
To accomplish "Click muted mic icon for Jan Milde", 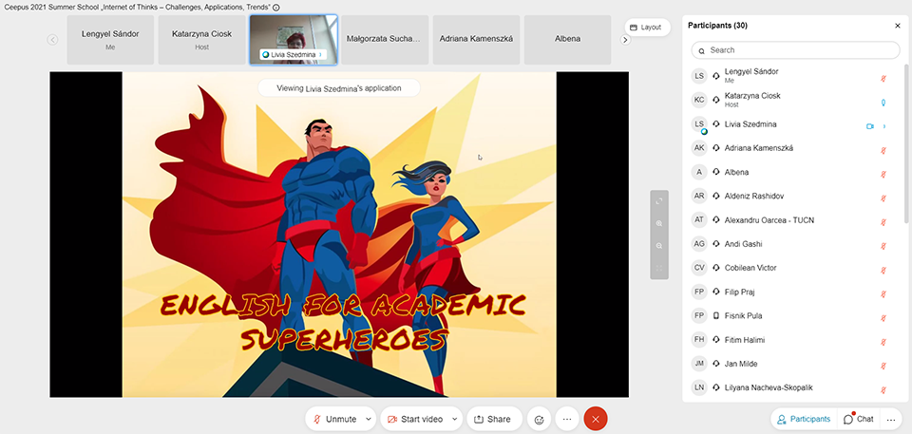I will pyautogui.click(x=883, y=366).
